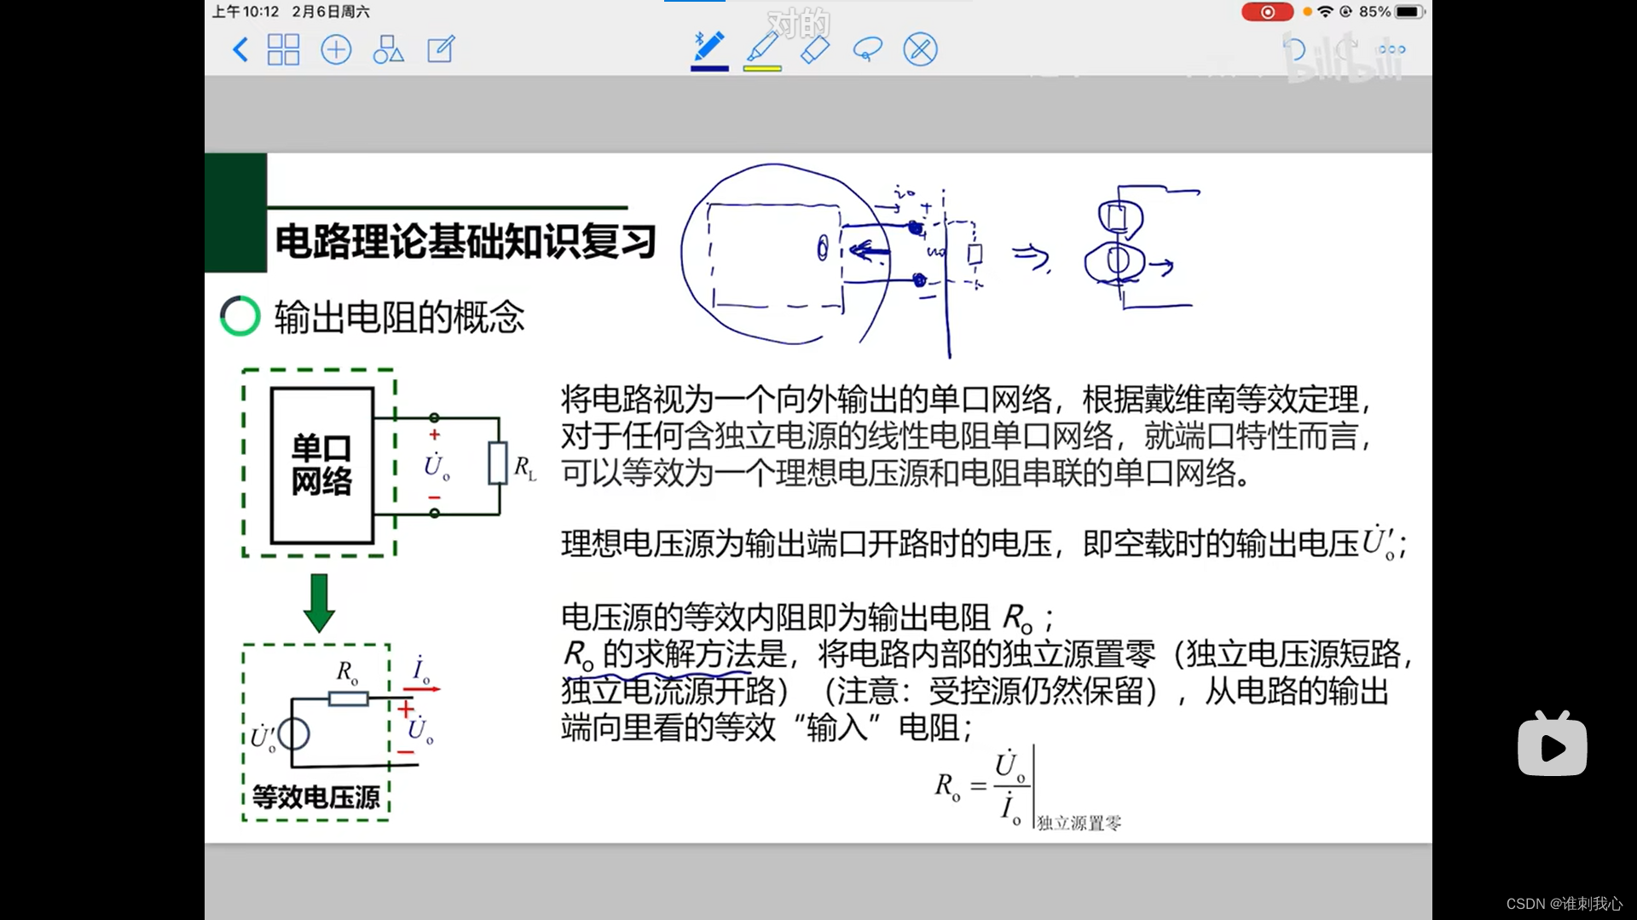Click the dark blue pen color bar
Viewport: 1637px width, 920px height.
pyautogui.click(x=709, y=68)
